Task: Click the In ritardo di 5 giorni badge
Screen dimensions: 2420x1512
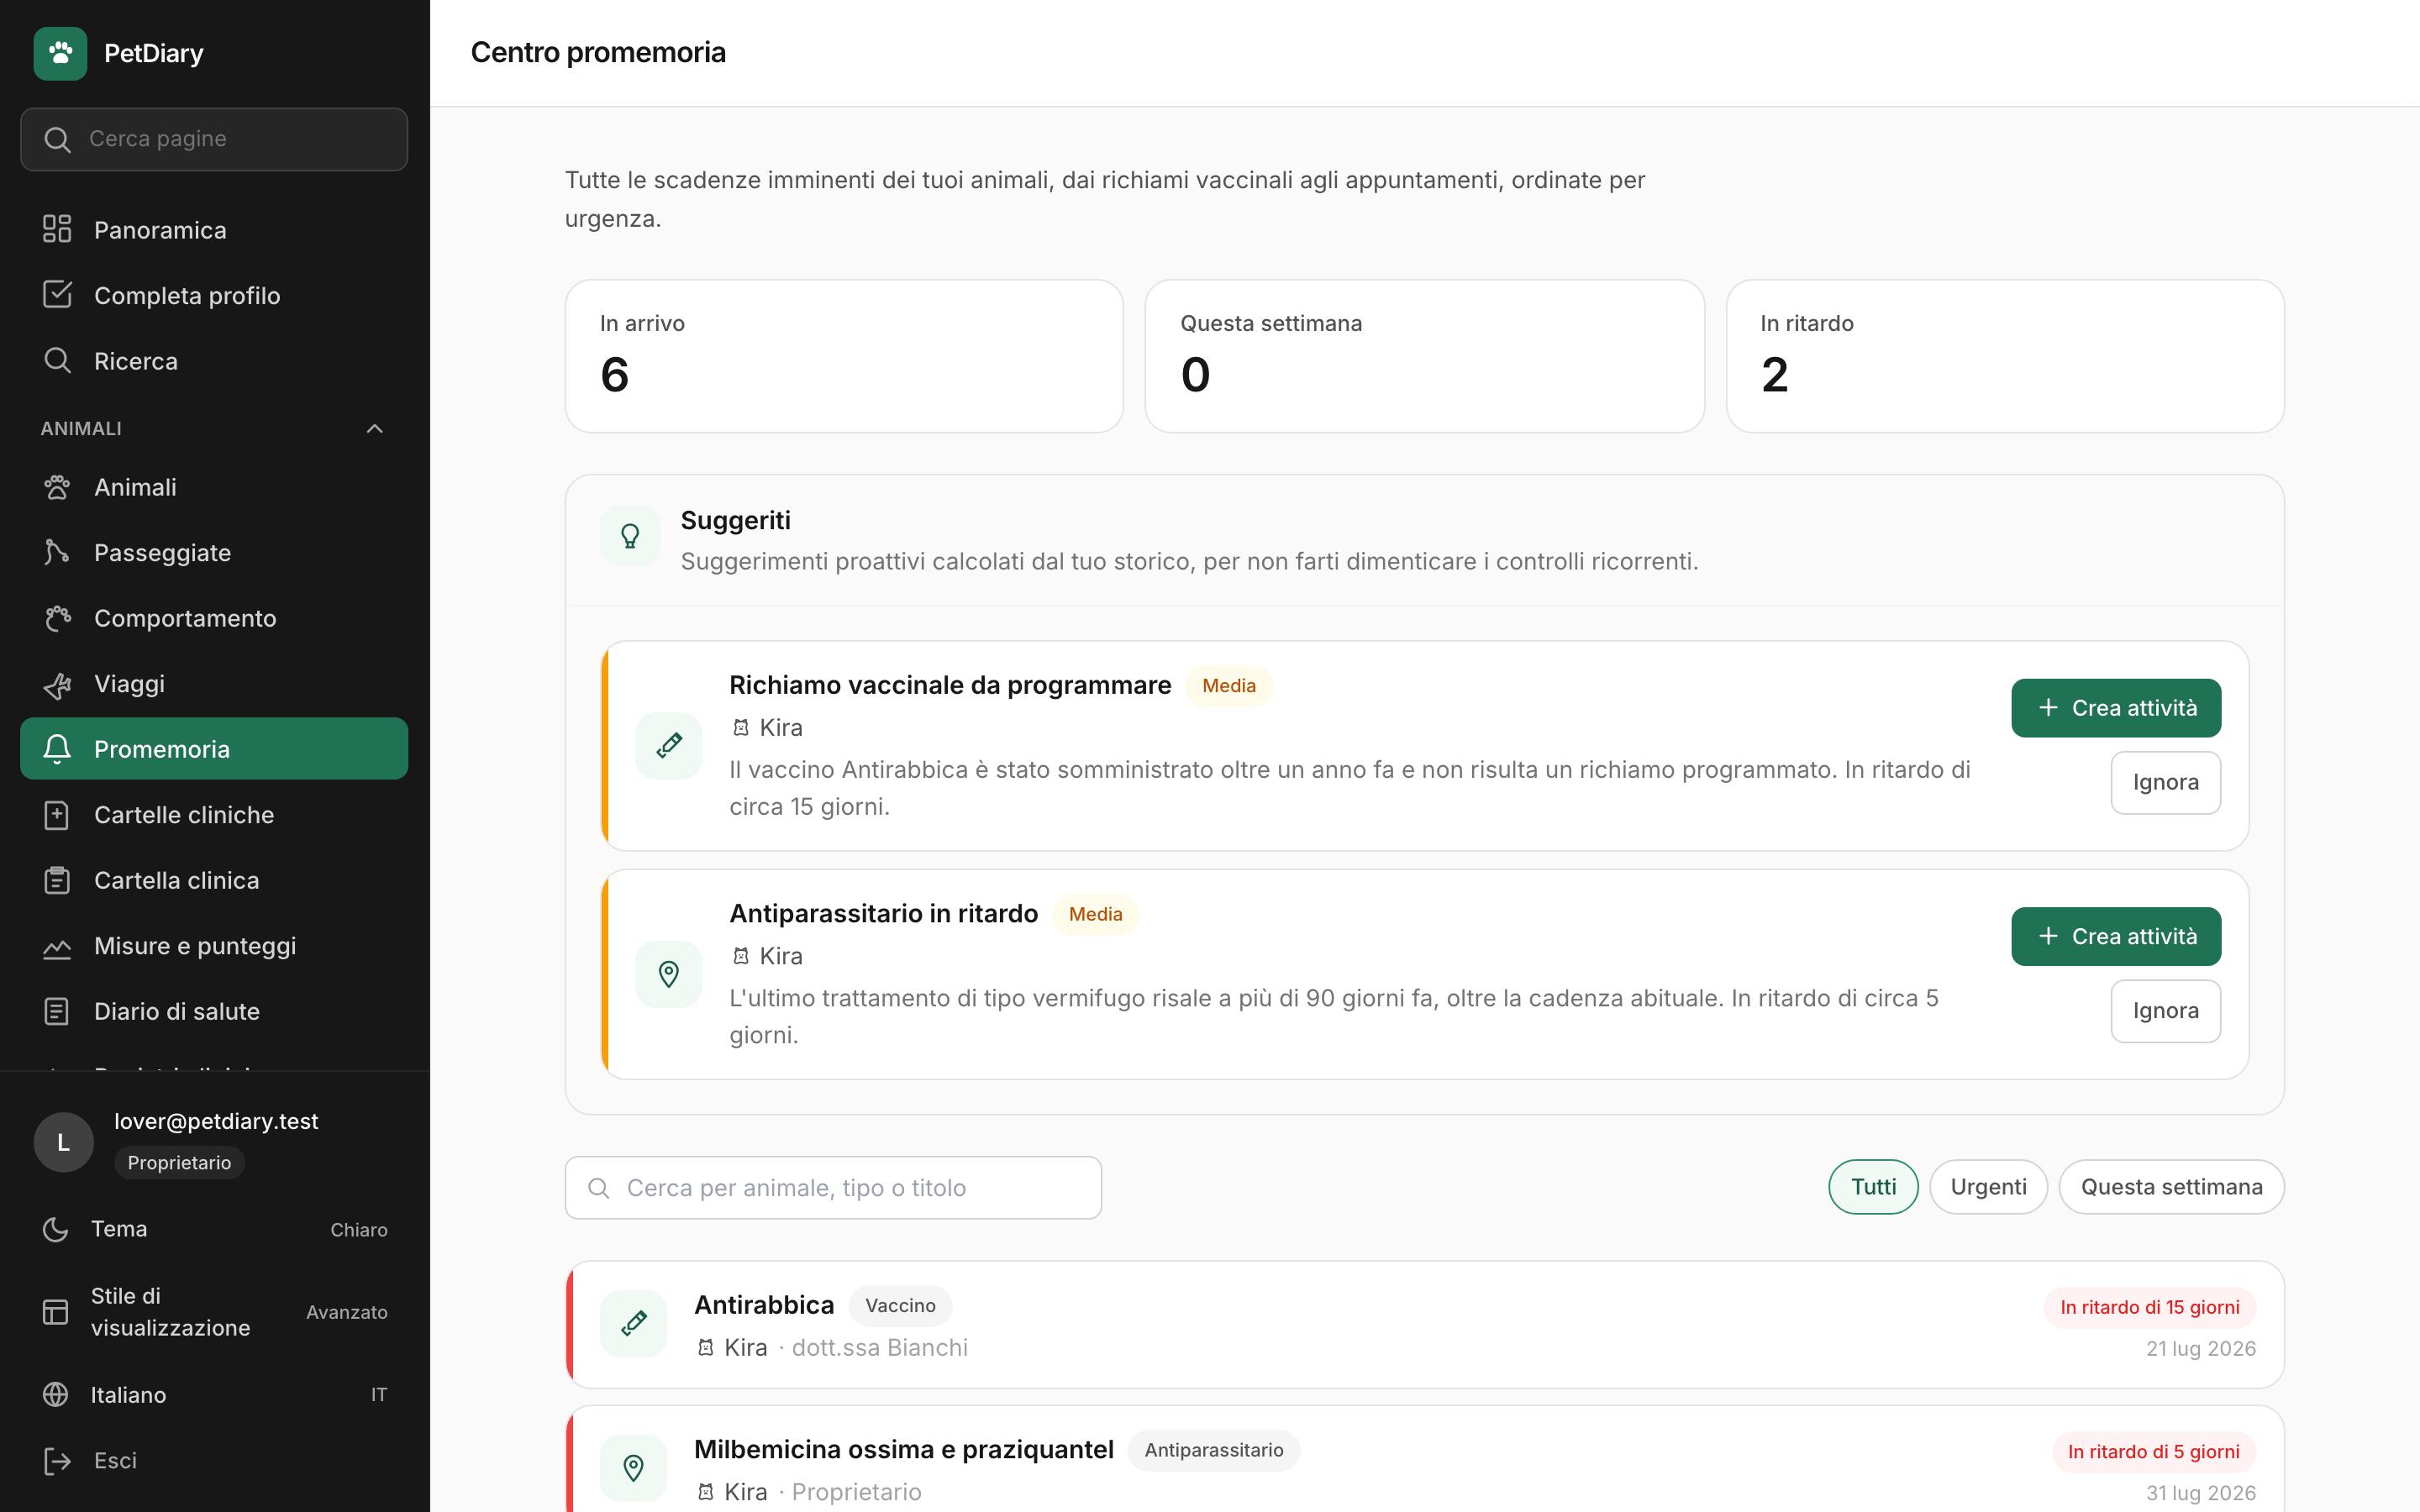Action: point(2153,1451)
